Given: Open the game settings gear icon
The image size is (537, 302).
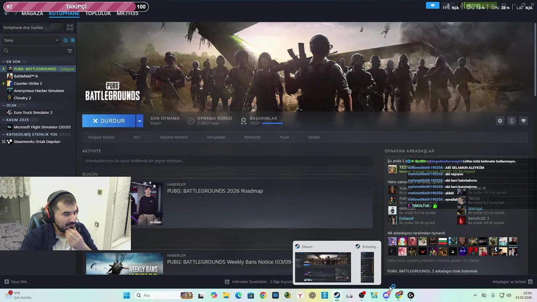Looking at the screenshot, I should tap(500, 121).
